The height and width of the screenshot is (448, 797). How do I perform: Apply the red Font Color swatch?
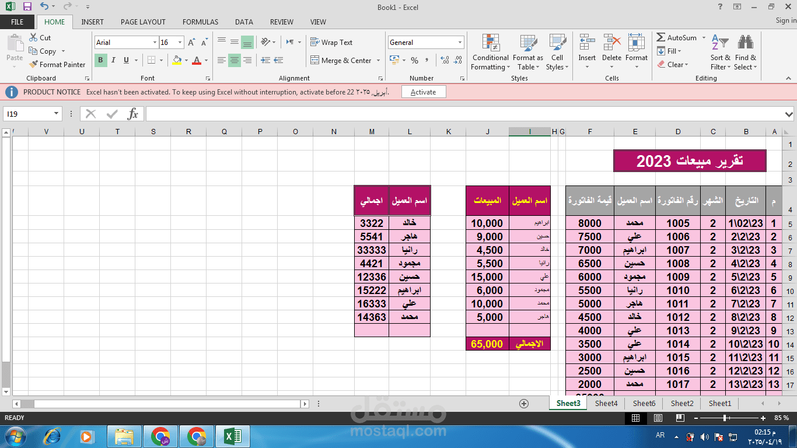click(x=197, y=60)
